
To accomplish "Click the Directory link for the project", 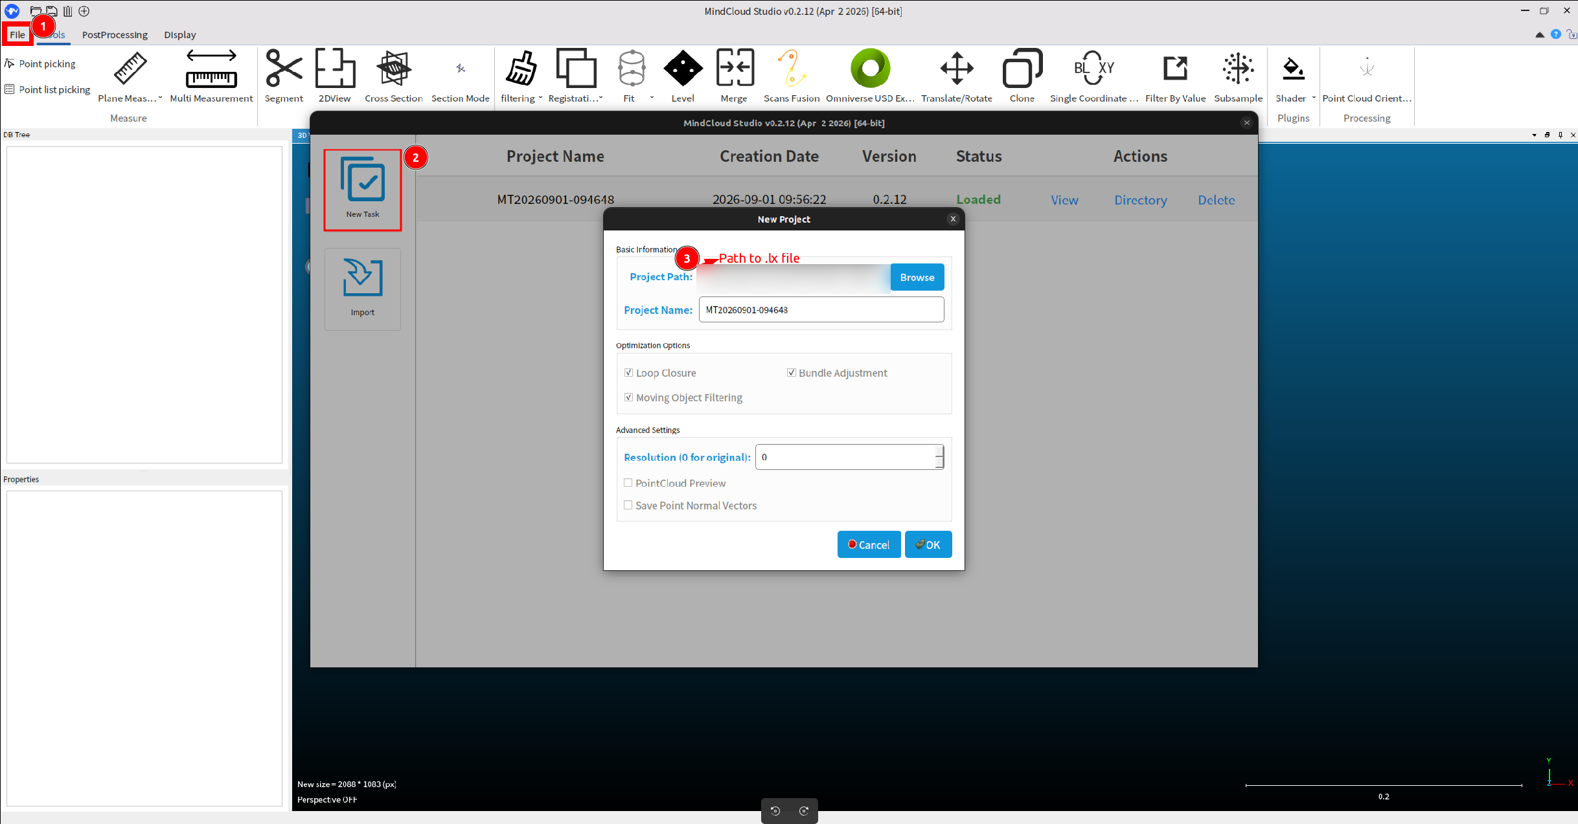I will coord(1140,200).
